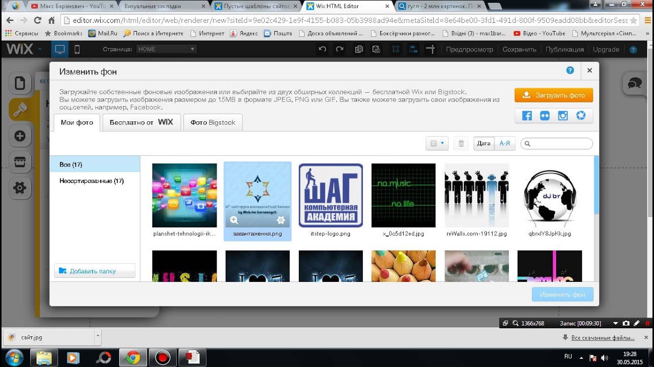654x367 pixels.
Task: Zoom preview of завантаження.png thumbnail
Action: [234, 220]
